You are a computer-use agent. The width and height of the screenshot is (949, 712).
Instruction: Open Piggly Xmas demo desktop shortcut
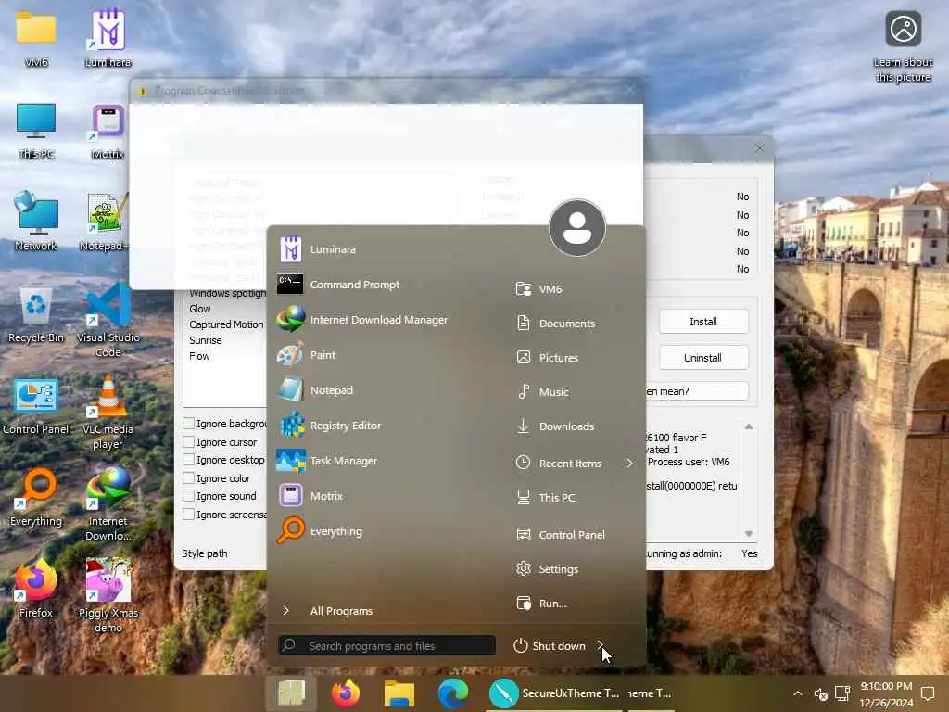[x=108, y=594]
